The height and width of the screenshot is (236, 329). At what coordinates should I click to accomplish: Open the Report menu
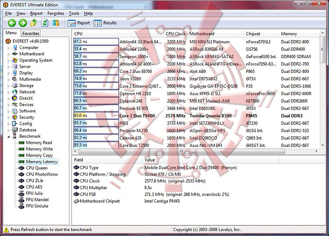point(36,14)
